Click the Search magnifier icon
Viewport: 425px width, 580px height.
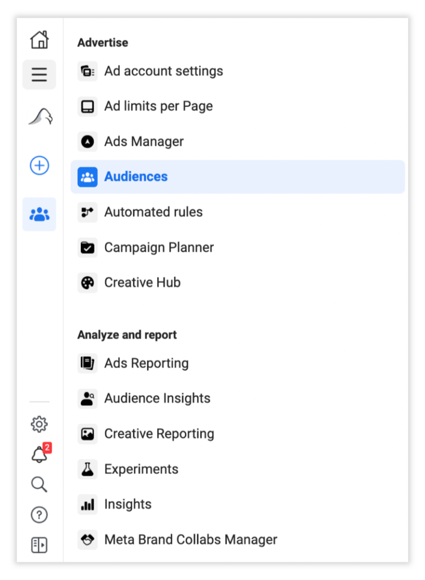click(39, 484)
